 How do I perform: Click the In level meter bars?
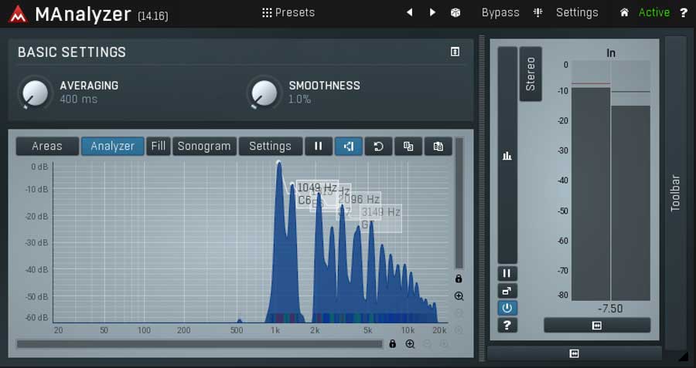point(611,181)
